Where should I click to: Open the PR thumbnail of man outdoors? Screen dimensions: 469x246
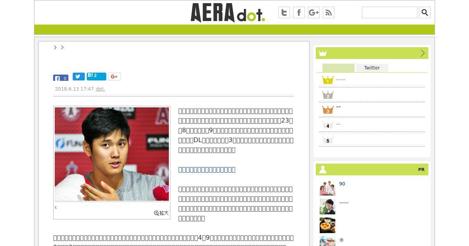tap(328, 207)
